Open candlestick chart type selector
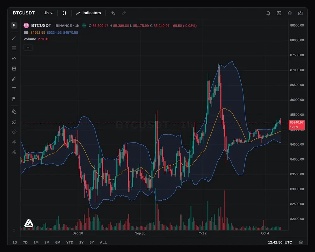Screen dimensions: 315x252 [x=65, y=13]
